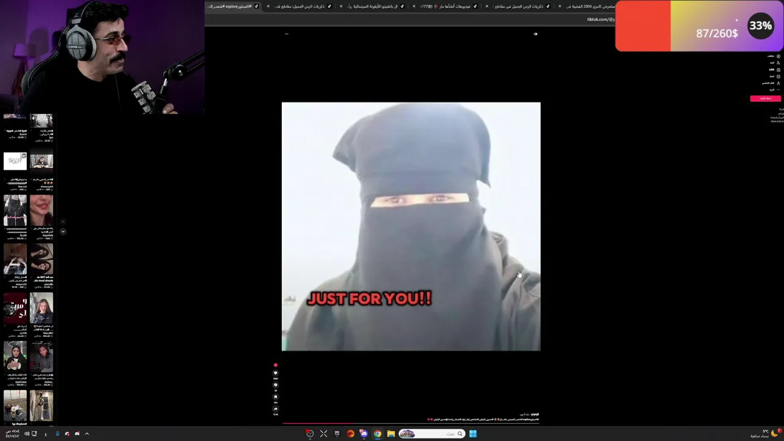The width and height of the screenshot is (784, 441).
Task: Click the video hashtag caption text
Action: [x=483, y=419]
